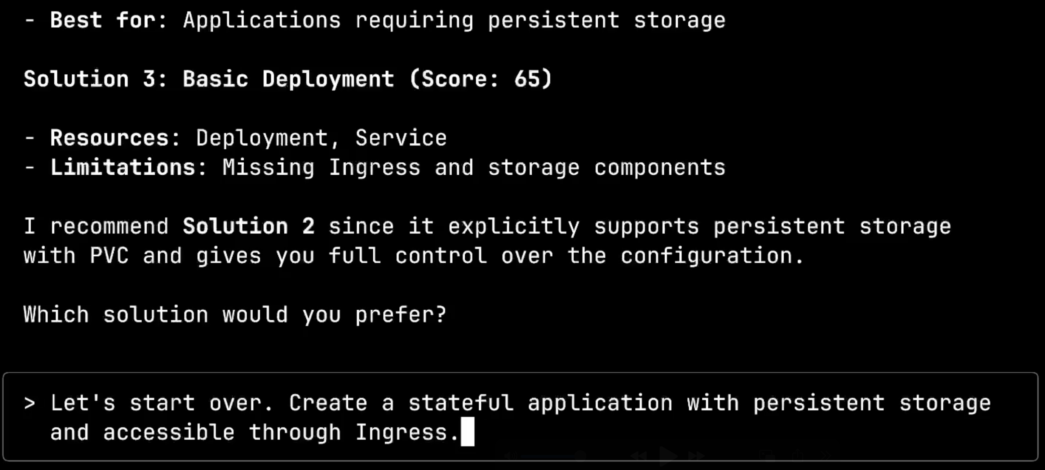Click the share icon in player controls
Screen dimensions: 1045x470
[798, 456]
